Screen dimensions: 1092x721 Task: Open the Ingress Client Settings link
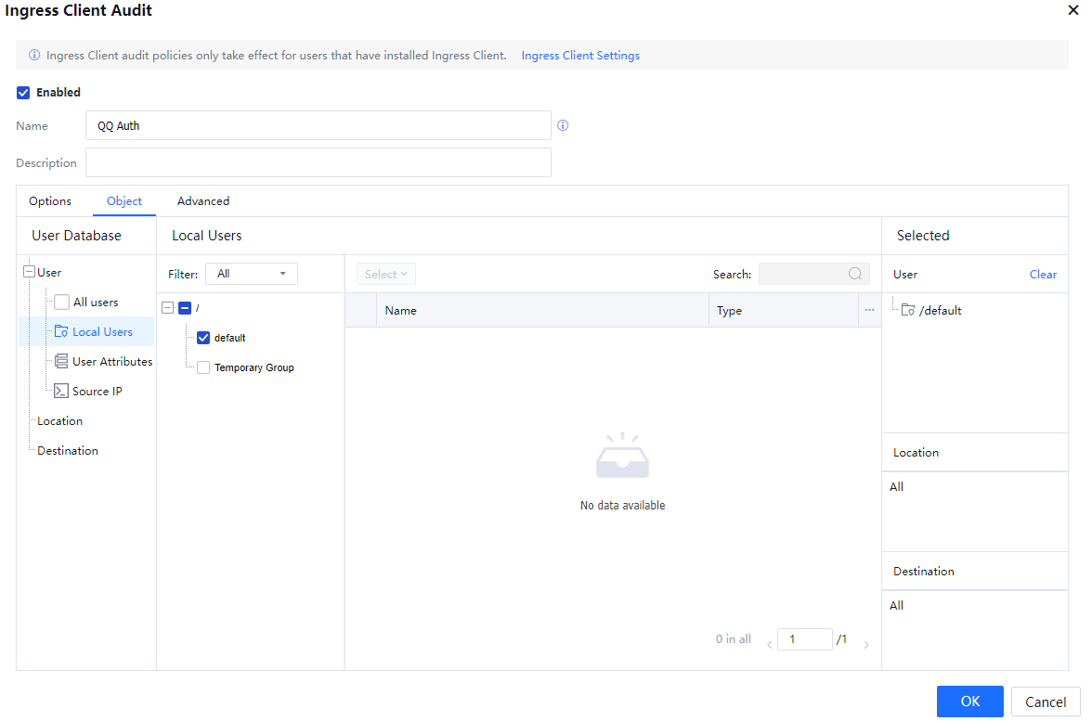(x=580, y=56)
